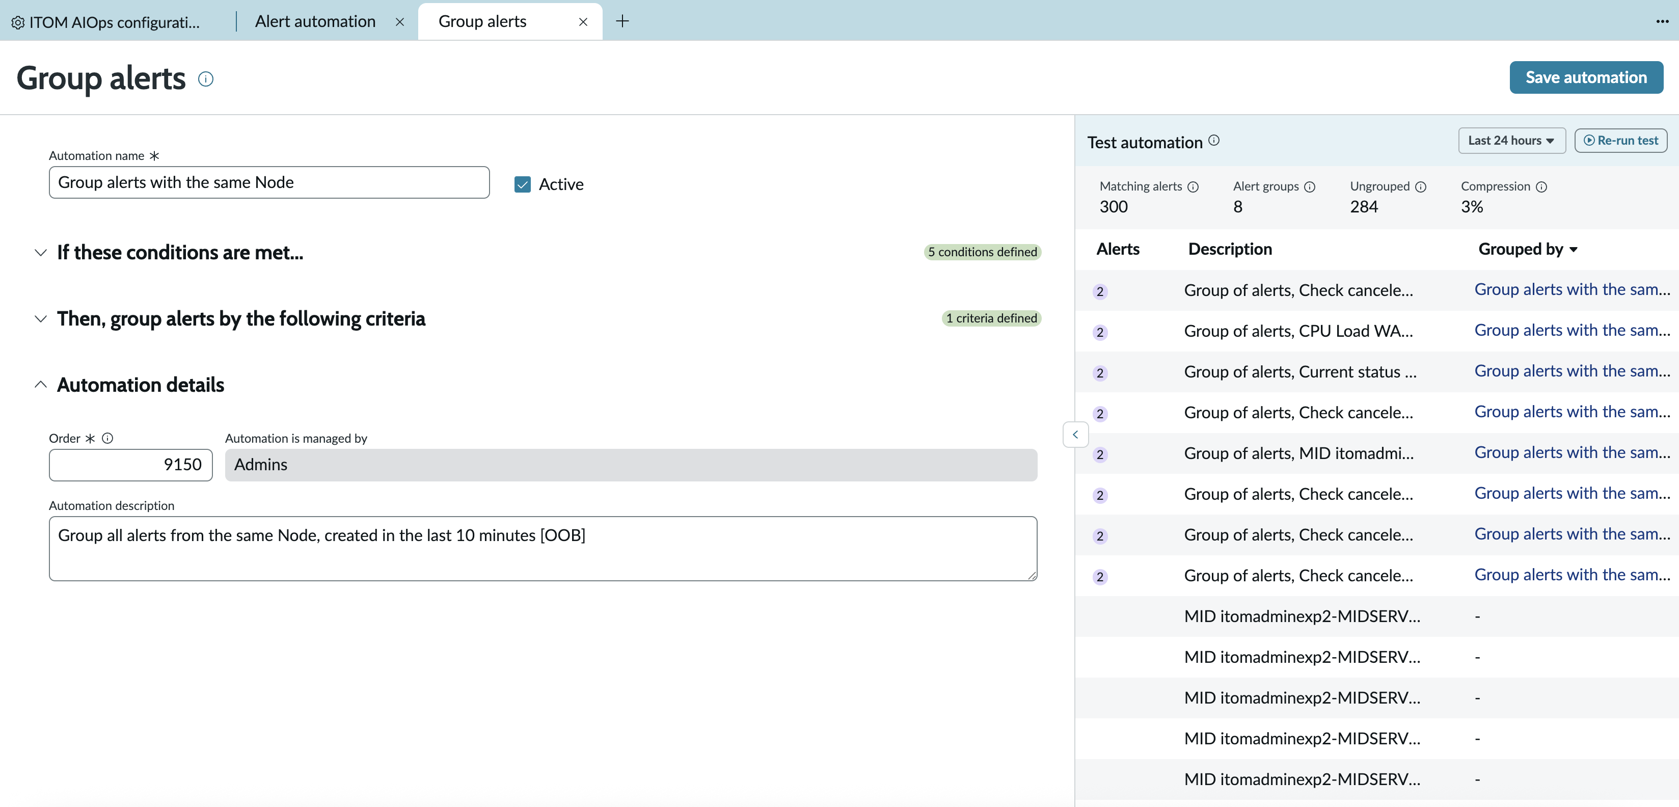Click the Alerts column header
Viewport: 1679px width, 807px height.
pos(1118,249)
